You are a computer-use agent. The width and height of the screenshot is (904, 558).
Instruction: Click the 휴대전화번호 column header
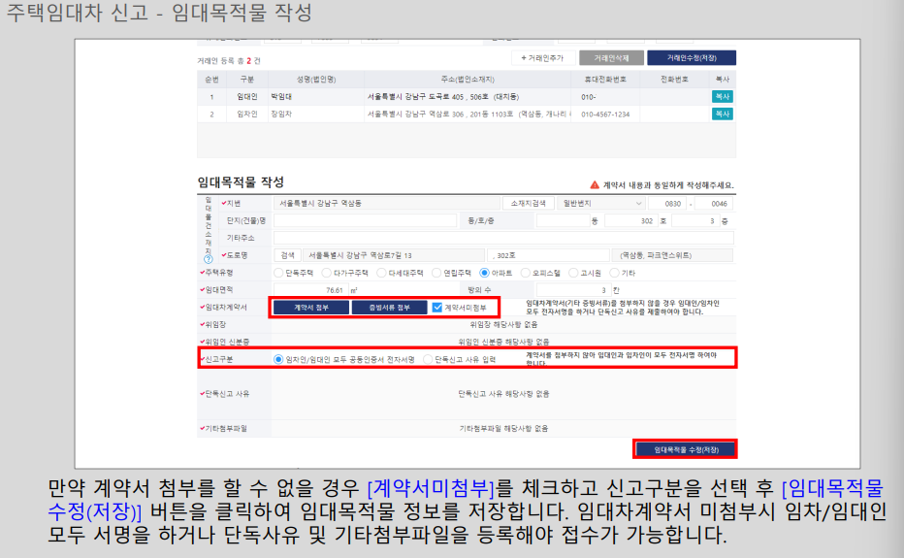point(605,79)
